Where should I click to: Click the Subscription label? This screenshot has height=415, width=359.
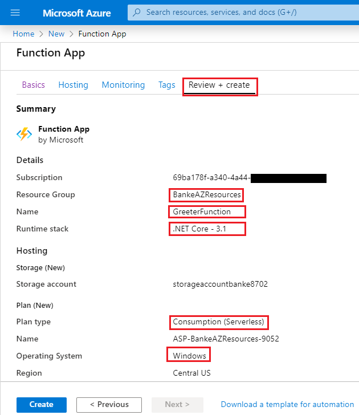click(x=39, y=178)
